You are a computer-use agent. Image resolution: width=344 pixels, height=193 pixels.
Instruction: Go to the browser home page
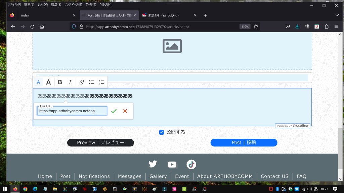pyautogui.click(x=42, y=27)
